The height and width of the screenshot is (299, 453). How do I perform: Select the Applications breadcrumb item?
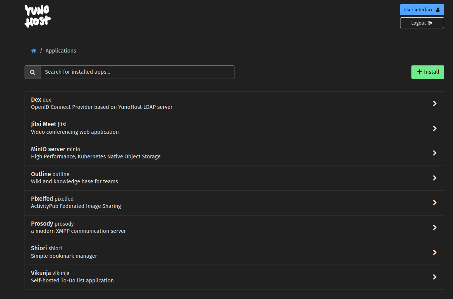(x=61, y=51)
